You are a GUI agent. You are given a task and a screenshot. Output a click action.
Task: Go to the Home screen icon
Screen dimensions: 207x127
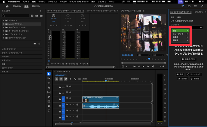[x=7, y=6]
